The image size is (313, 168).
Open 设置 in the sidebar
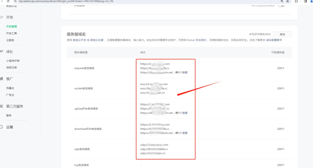tap(9, 127)
